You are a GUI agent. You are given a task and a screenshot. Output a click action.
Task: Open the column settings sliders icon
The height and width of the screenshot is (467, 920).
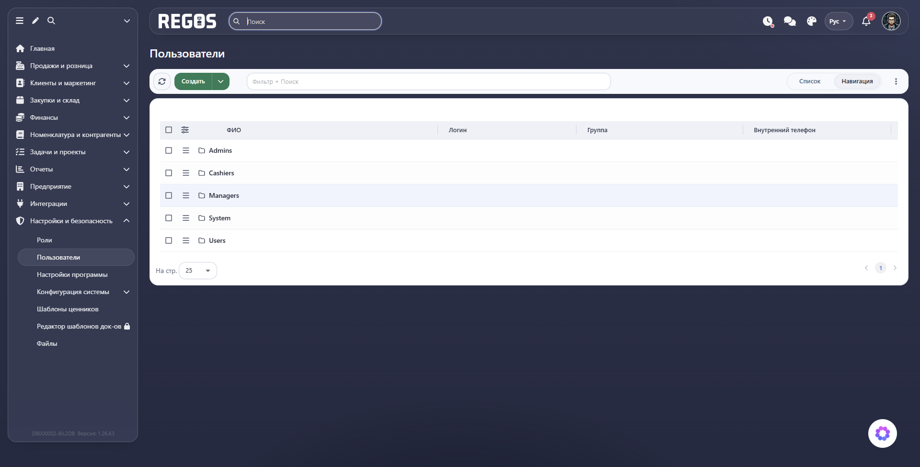[x=185, y=130]
